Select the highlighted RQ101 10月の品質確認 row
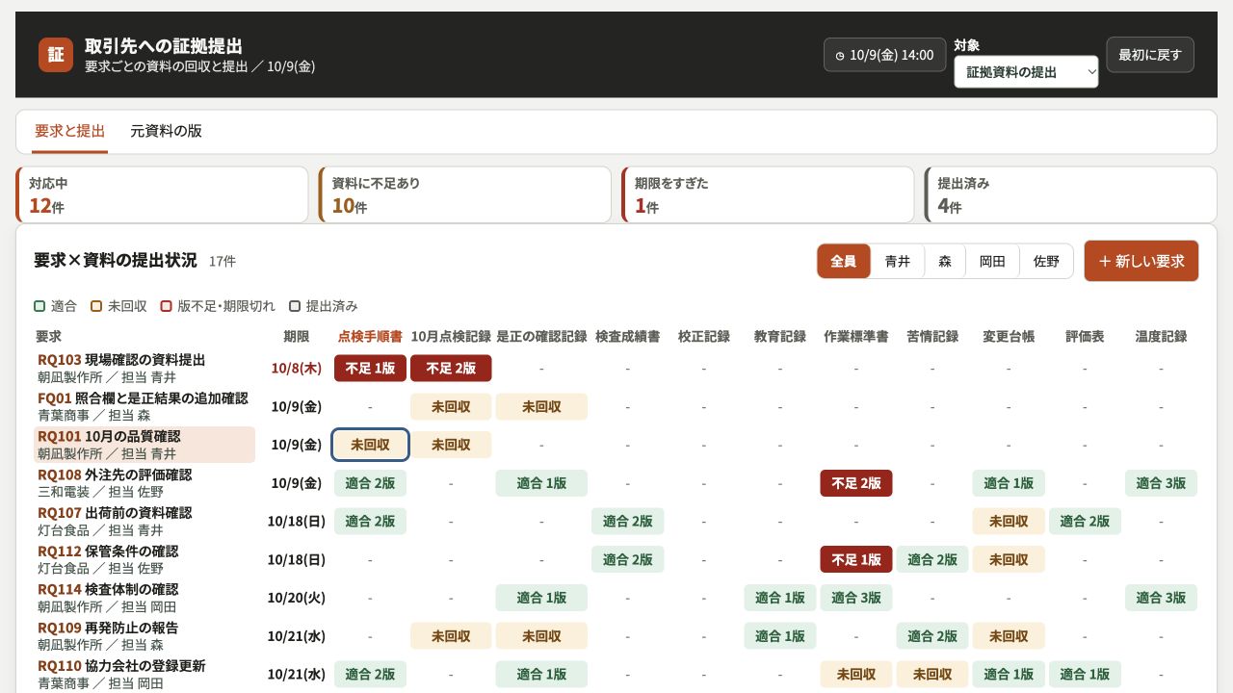 144,445
